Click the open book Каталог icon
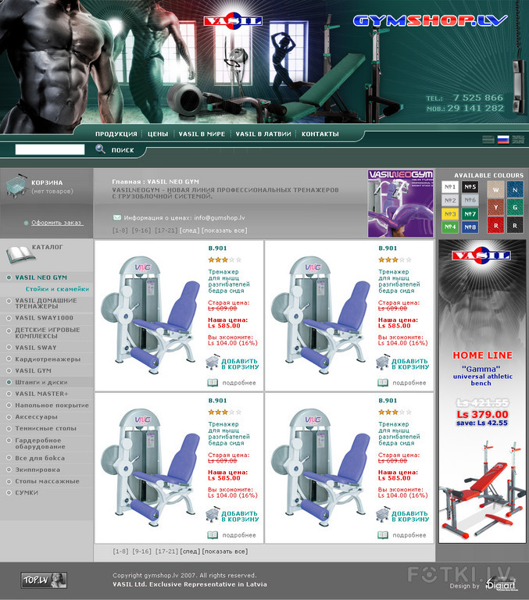 (20, 255)
